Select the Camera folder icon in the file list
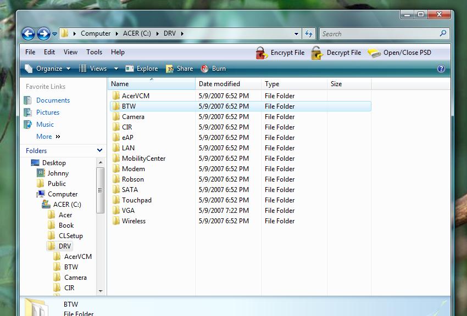Viewport: 467px width, 316px height. click(116, 116)
